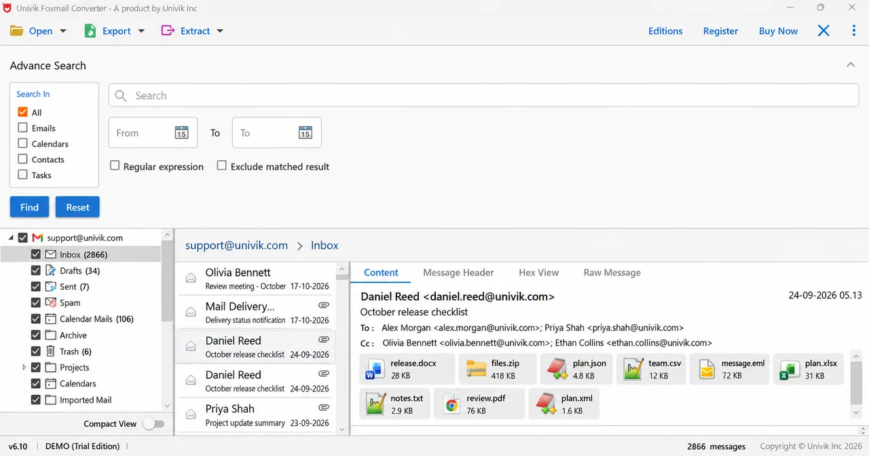This screenshot has width=869, height=456.
Task: Enable Exclude matched result option
Action: [221, 166]
